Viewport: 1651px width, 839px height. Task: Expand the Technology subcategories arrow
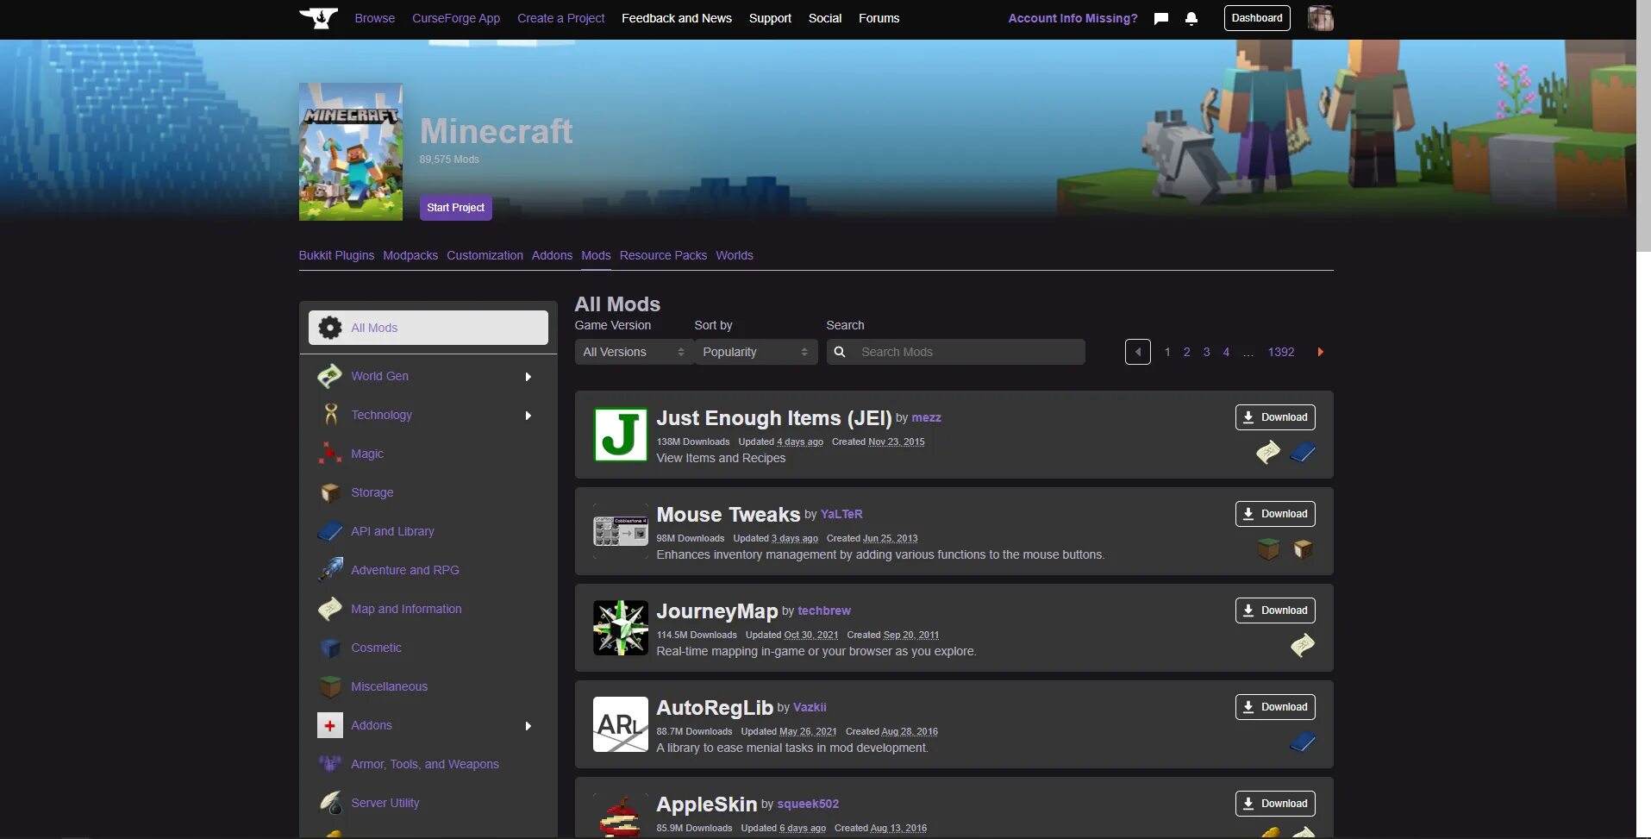coord(528,416)
